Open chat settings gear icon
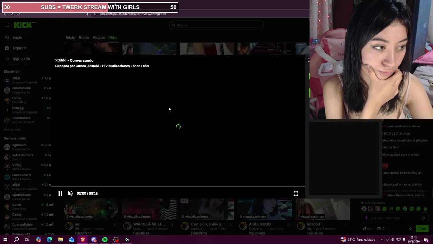 410,229
